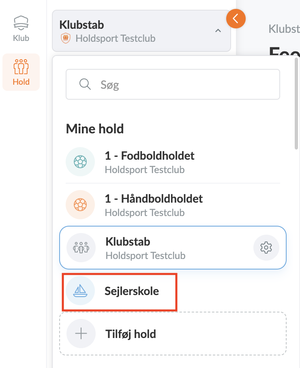Click the football icon for Fodboldholdet
300x368 pixels.
pos(80,162)
